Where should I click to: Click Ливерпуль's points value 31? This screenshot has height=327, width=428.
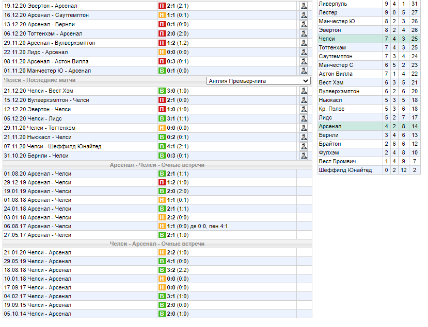pos(415,4)
